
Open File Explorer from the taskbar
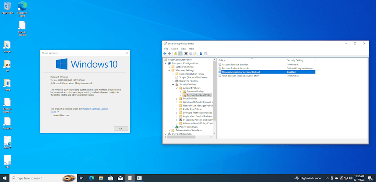pos(101,178)
